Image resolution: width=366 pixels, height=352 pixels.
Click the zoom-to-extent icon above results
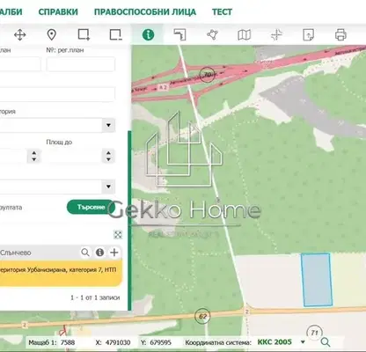point(118,234)
